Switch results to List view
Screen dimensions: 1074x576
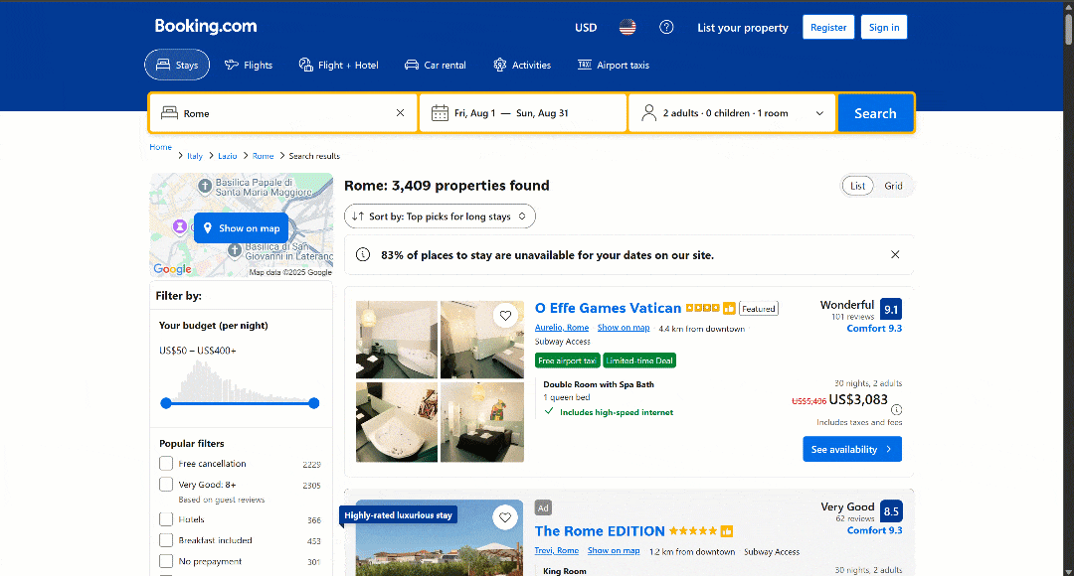pyautogui.click(x=857, y=186)
